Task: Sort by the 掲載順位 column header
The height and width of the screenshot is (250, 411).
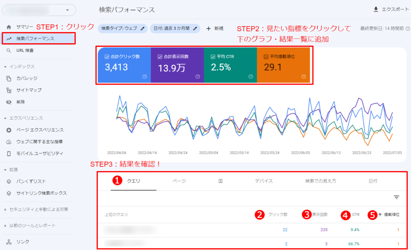Action: pyautogui.click(x=391, y=215)
